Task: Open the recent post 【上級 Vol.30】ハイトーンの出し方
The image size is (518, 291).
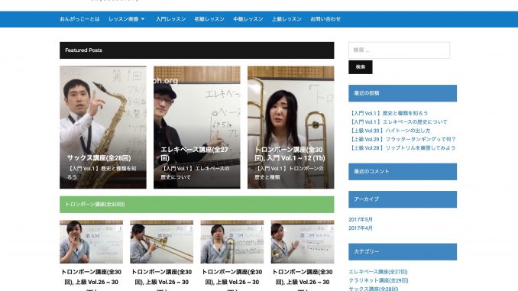Action: (x=390, y=131)
